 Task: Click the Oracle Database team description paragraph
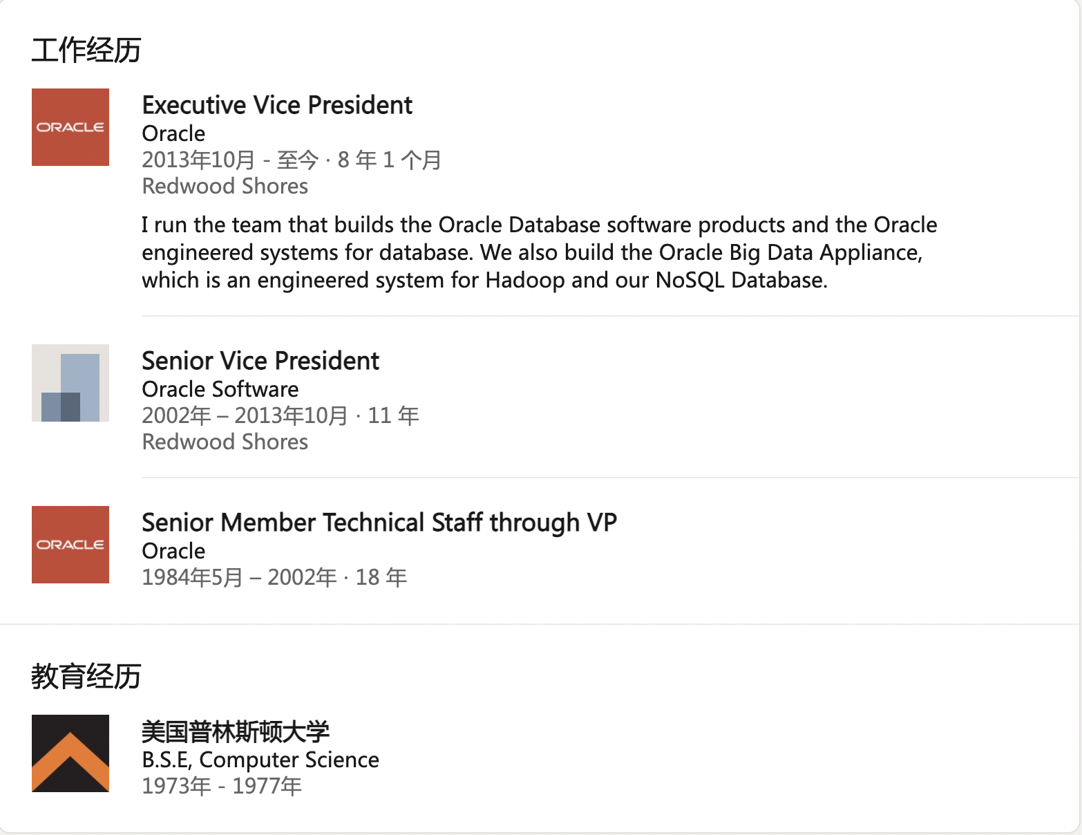539,252
